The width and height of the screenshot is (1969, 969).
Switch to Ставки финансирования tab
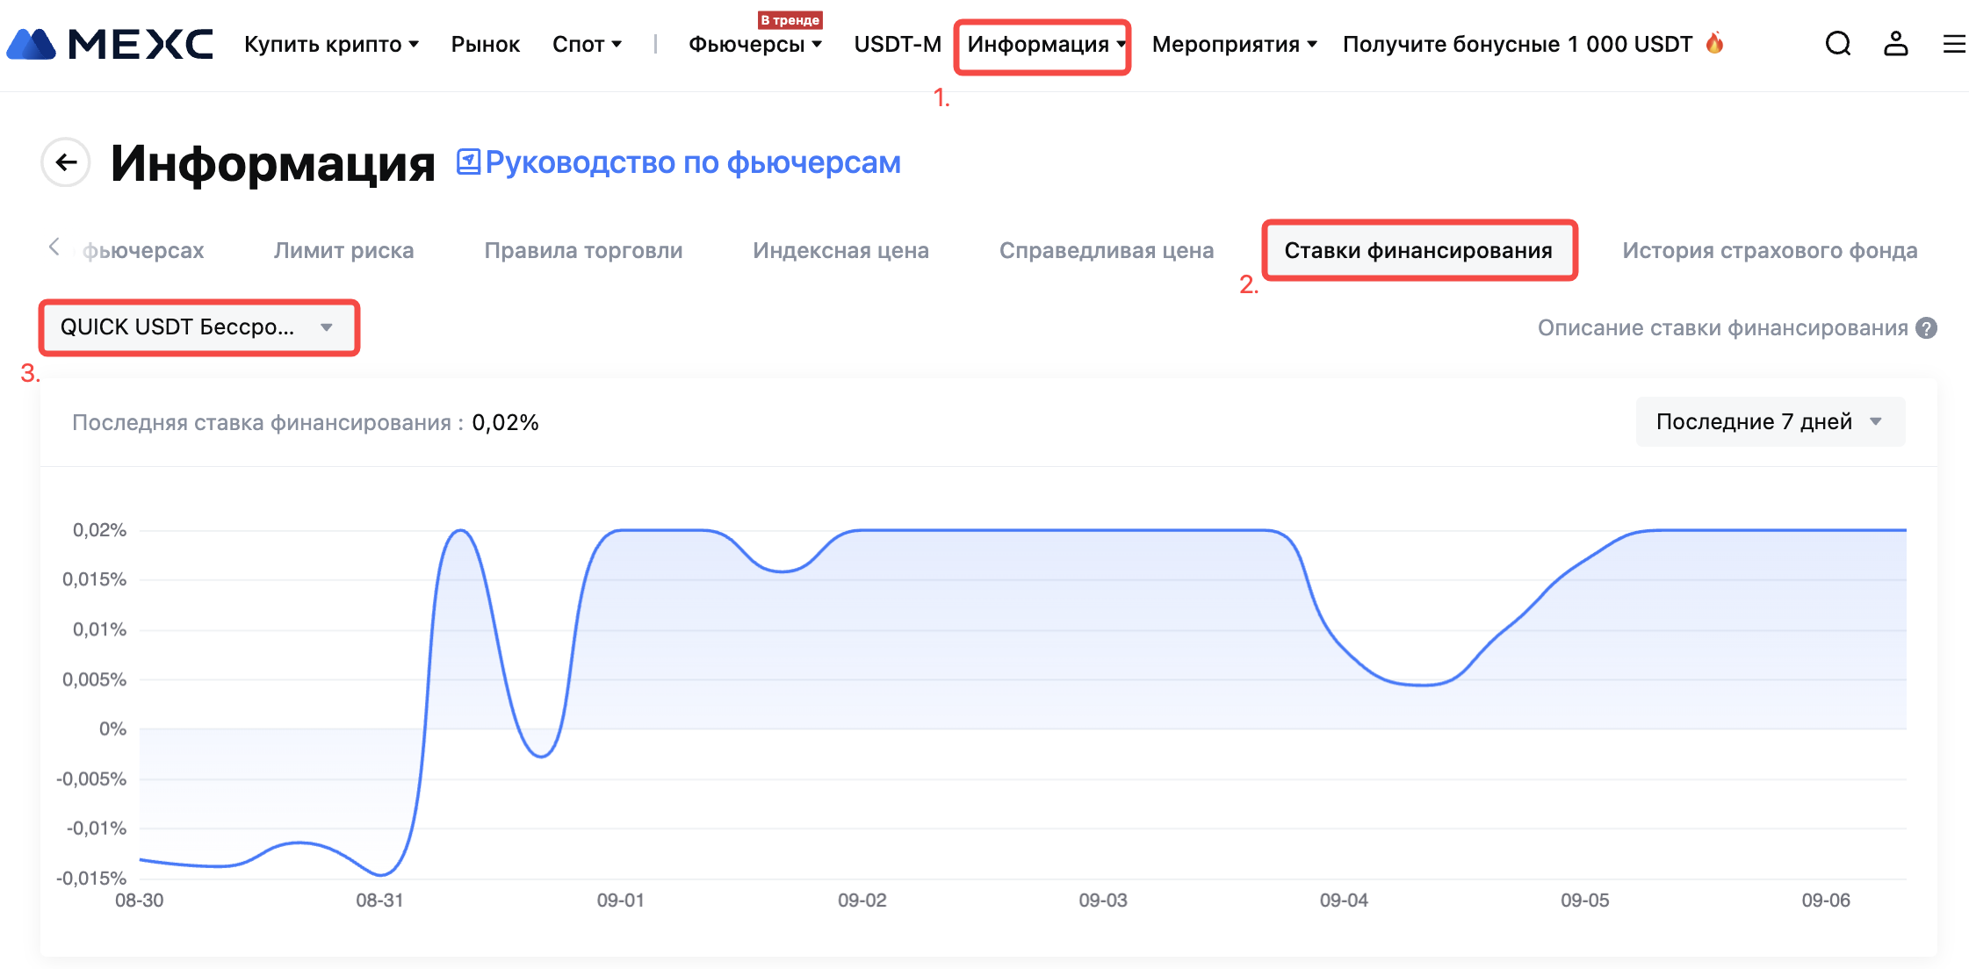point(1418,251)
